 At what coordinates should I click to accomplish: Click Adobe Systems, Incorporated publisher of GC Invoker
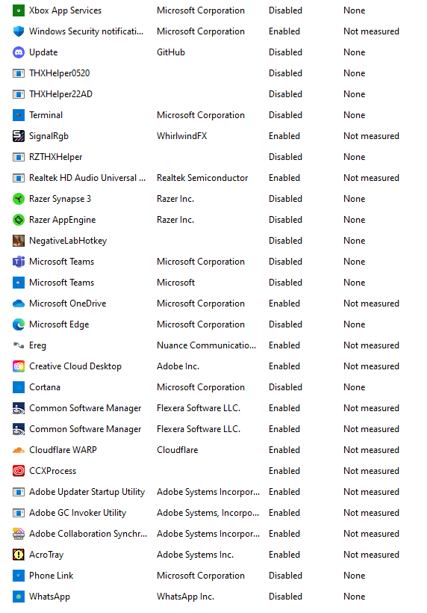click(208, 513)
